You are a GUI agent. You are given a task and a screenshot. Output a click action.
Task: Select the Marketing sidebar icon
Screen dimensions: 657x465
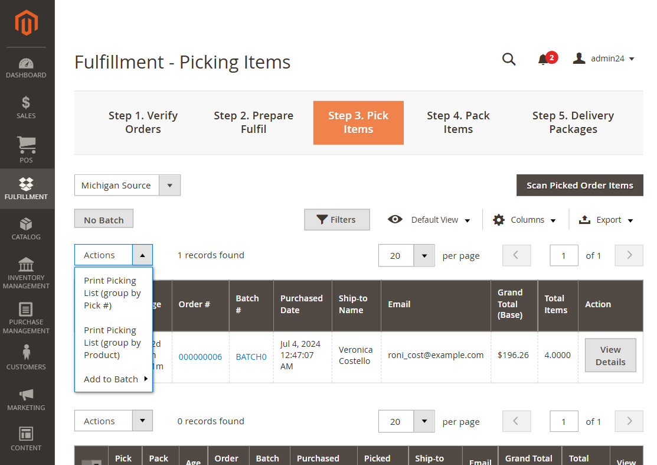[26, 397]
